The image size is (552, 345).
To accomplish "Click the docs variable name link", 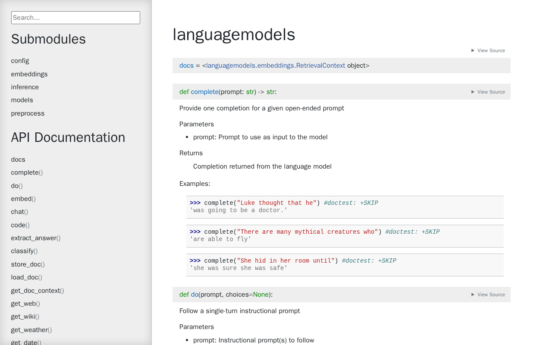I will click(x=186, y=66).
